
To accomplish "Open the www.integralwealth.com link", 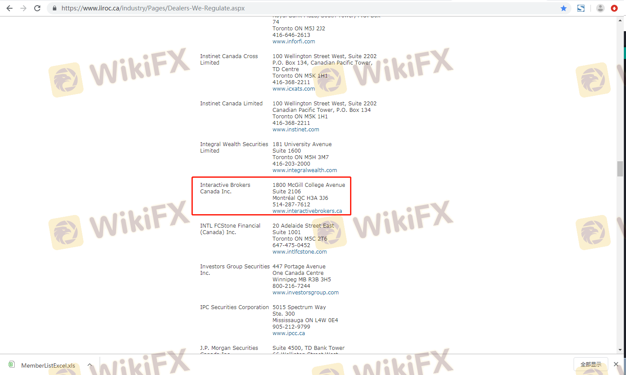I will click(305, 170).
